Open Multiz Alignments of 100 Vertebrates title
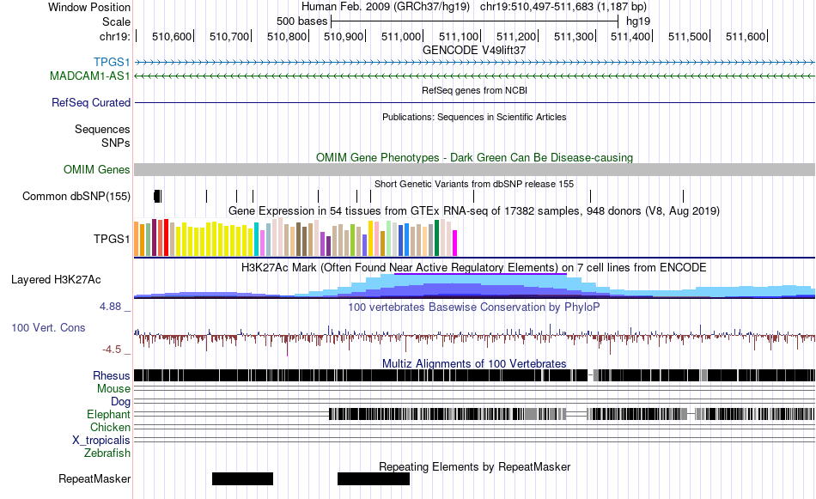The height and width of the screenshot is (499, 816). point(474,363)
